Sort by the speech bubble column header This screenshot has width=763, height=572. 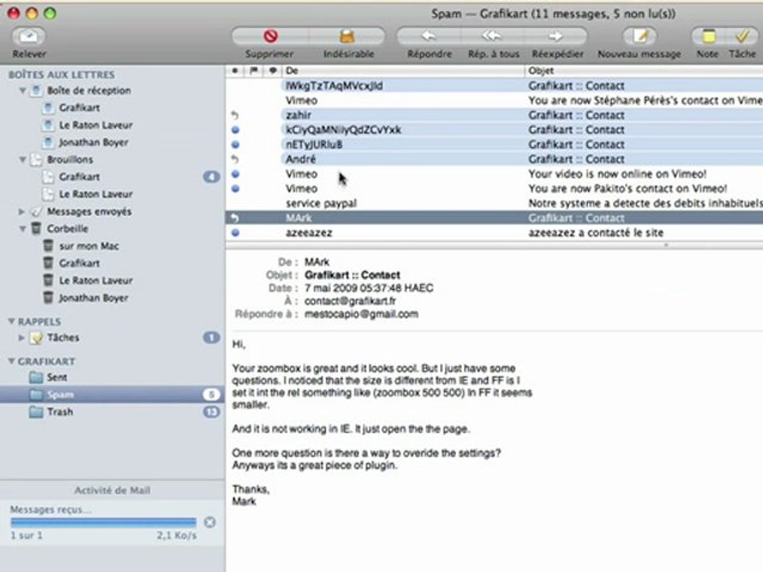tap(273, 71)
